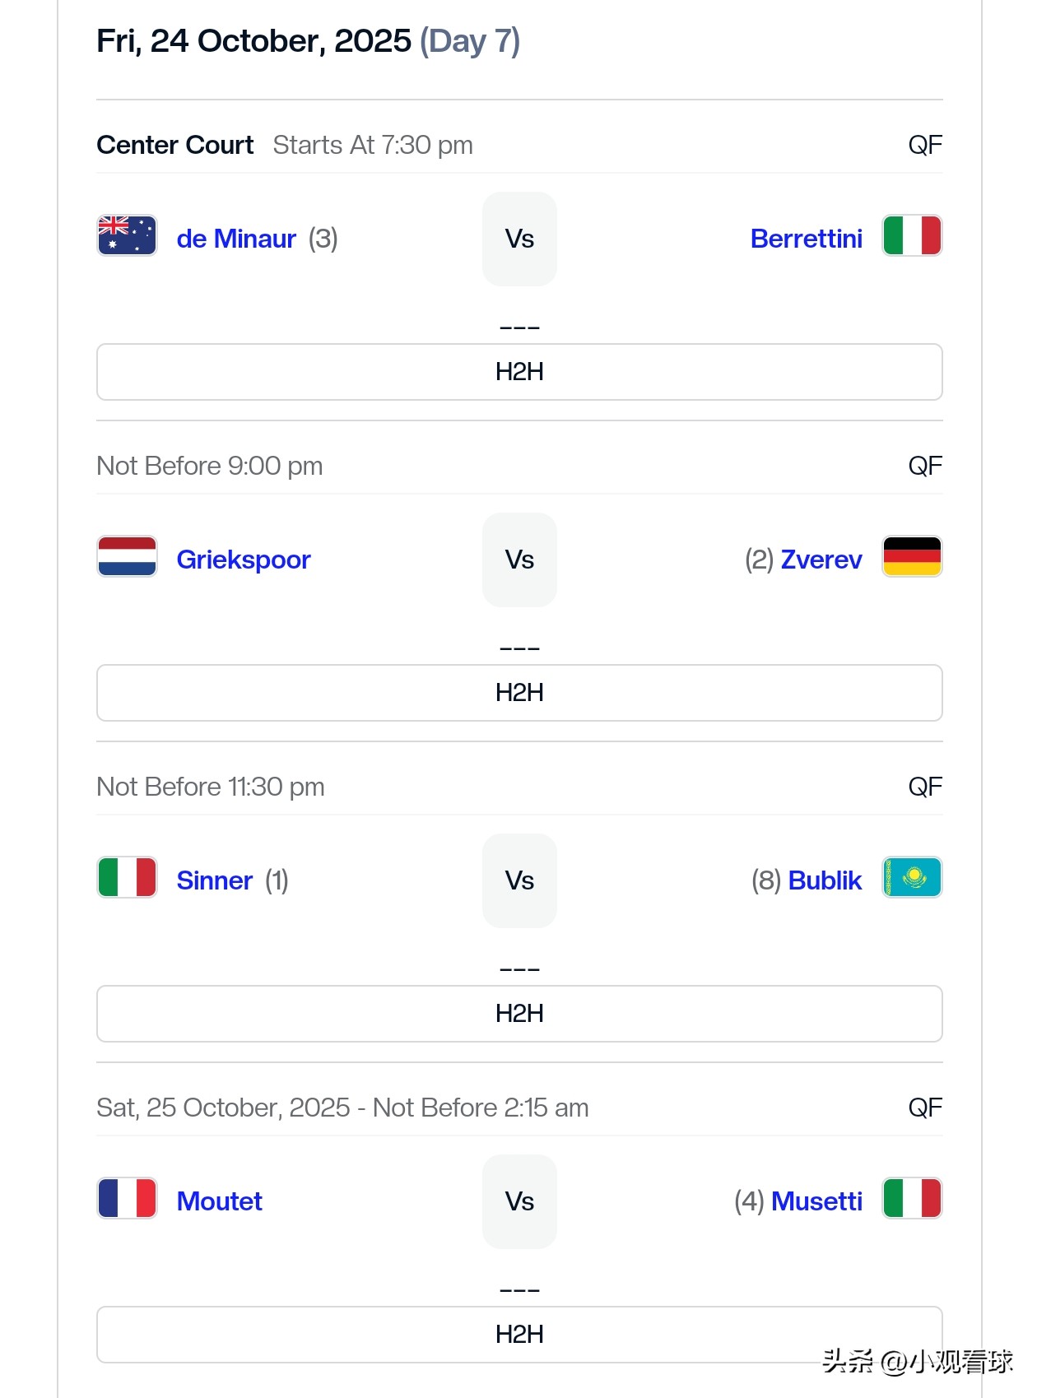The height and width of the screenshot is (1398, 1037).
Task: Open Zverev player profile link
Action: click(x=821, y=560)
